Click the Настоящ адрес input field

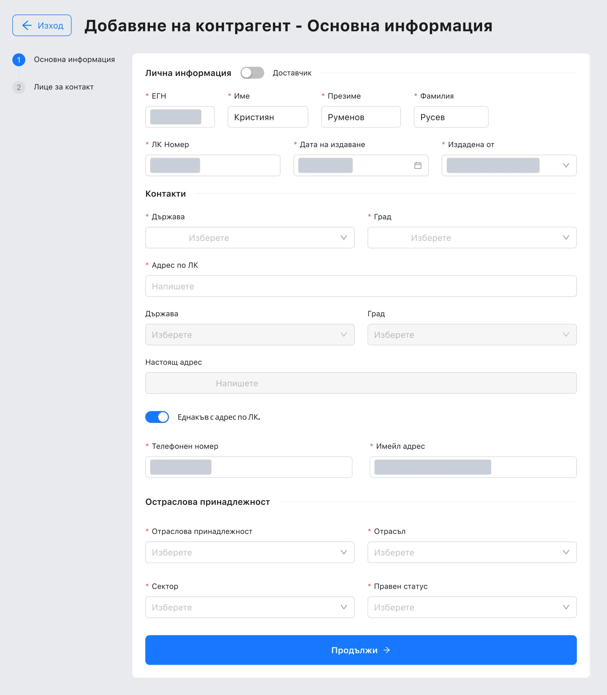[361, 383]
